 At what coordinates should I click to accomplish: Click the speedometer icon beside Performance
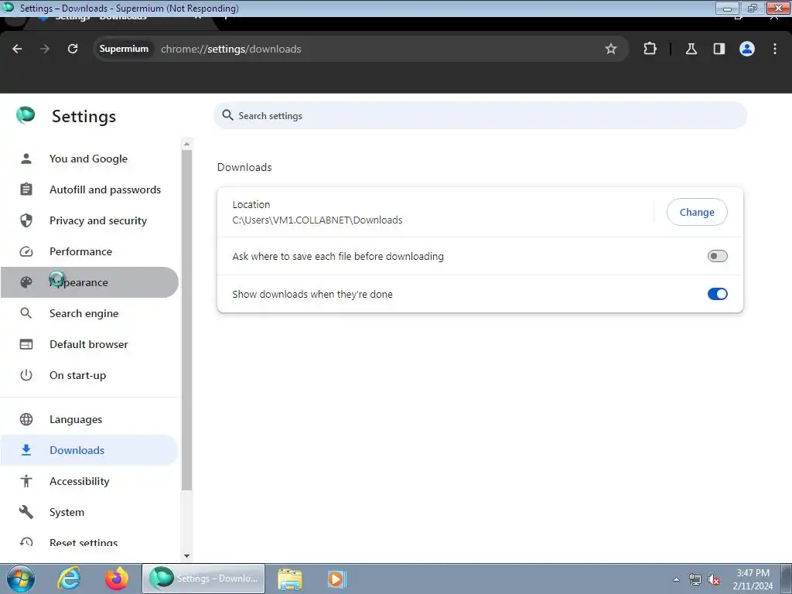tap(26, 251)
